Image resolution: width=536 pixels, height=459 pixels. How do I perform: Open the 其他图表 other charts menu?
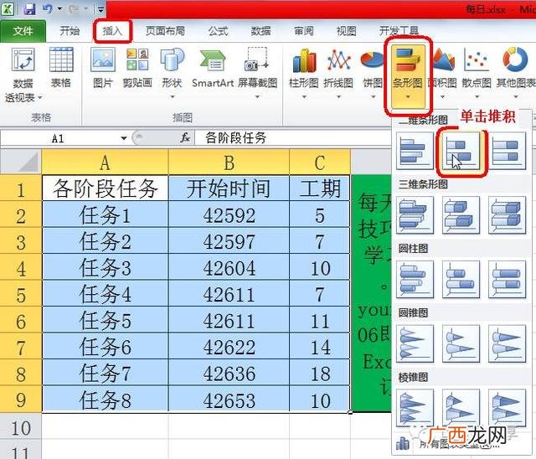coord(516,73)
